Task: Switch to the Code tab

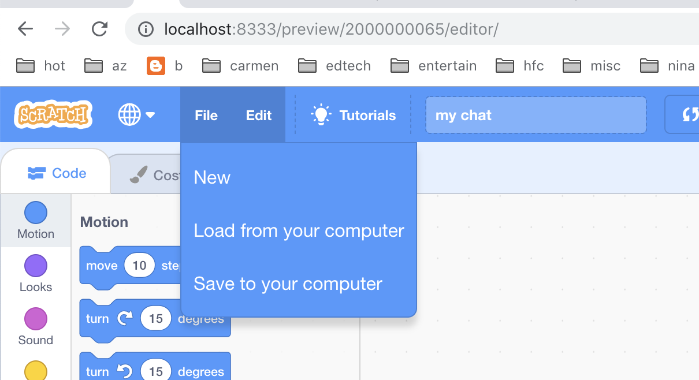Action: coord(56,173)
